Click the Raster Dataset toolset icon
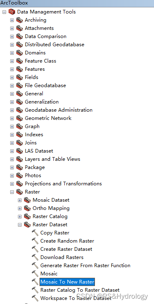The image size is (154, 304). pos(27,225)
